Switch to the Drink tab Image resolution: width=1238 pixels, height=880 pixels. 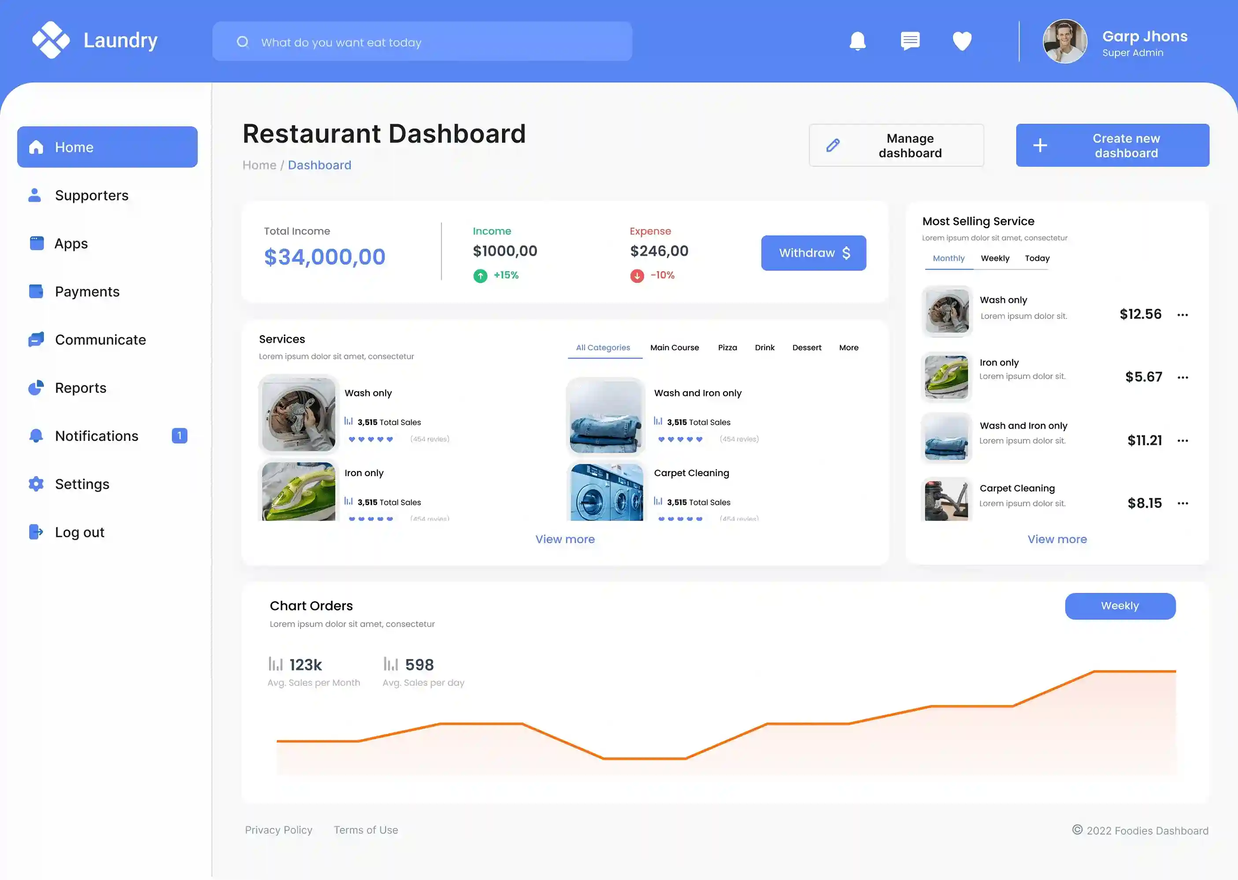764,348
